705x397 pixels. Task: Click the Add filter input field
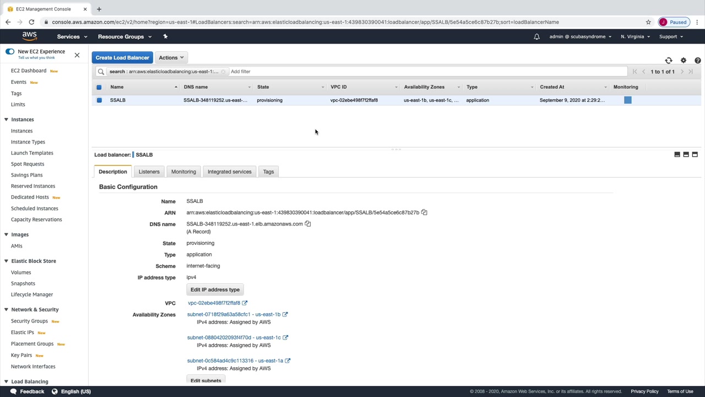click(427, 72)
